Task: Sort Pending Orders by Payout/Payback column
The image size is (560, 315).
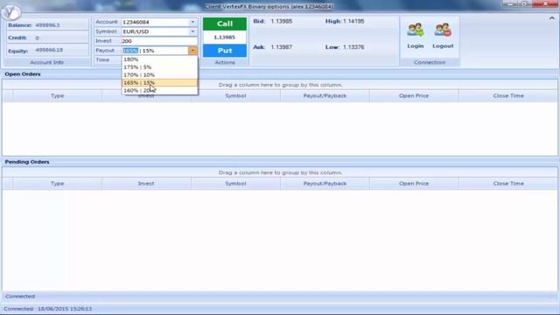Action: pyautogui.click(x=325, y=184)
